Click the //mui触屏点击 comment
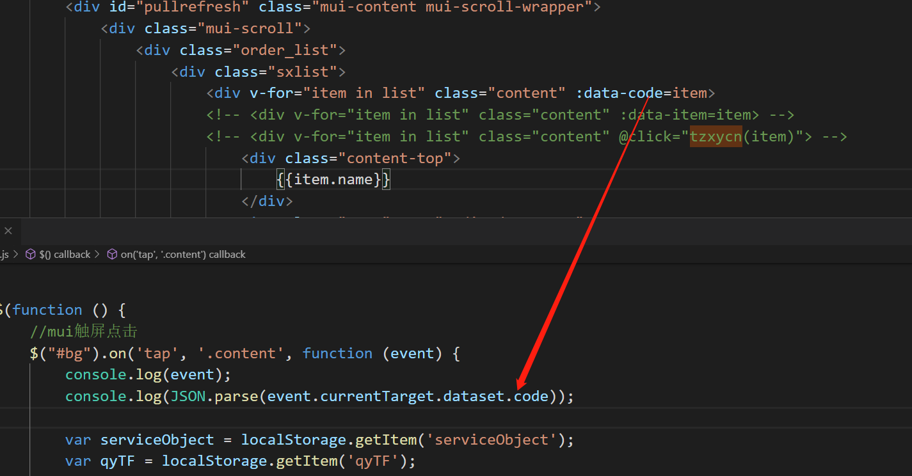 (x=84, y=331)
